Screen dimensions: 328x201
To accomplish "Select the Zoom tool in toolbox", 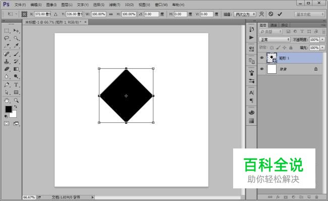I will [16, 100].
